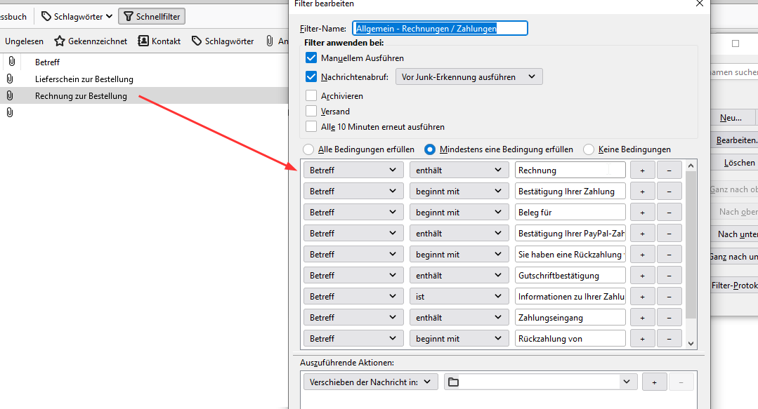Add condition after Rückzahlung von row

pos(642,339)
